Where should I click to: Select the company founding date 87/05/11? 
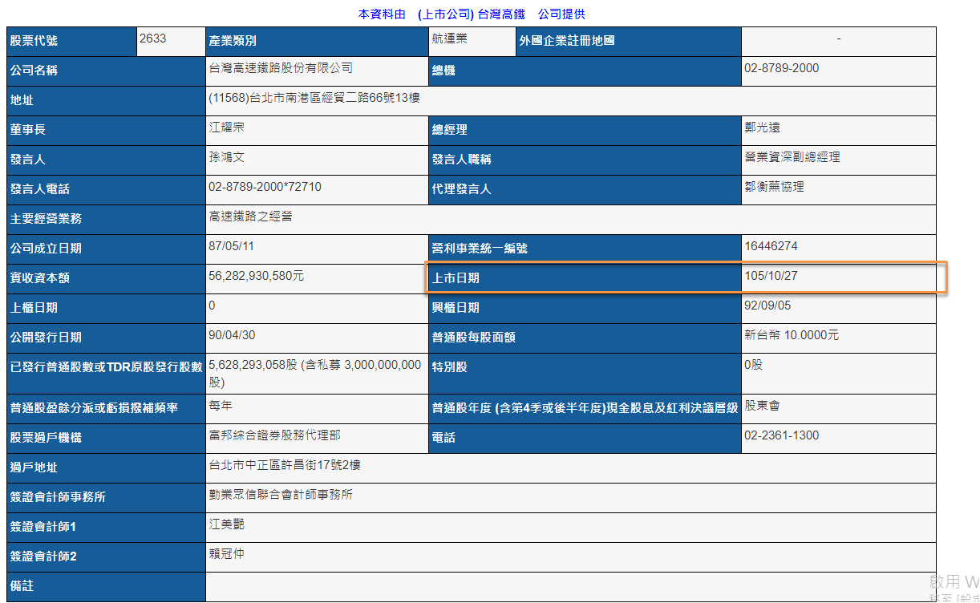pos(231,246)
